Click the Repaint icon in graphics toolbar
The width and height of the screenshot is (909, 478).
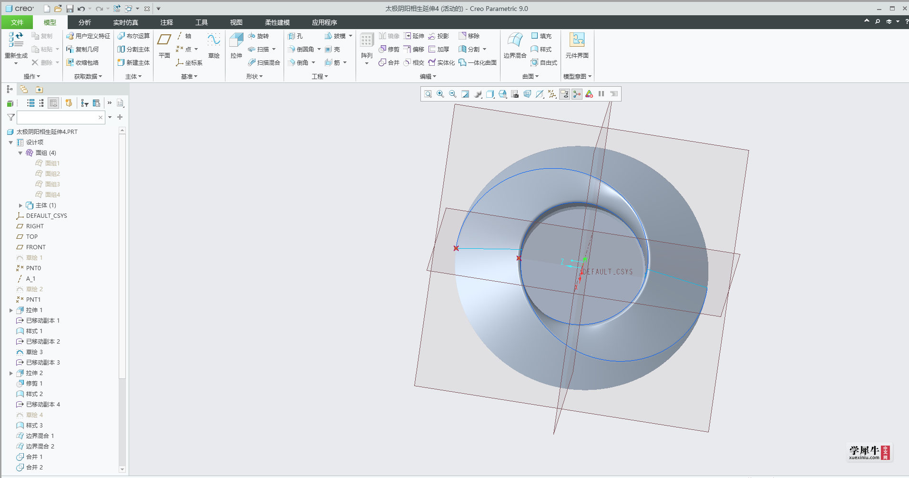coord(465,94)
